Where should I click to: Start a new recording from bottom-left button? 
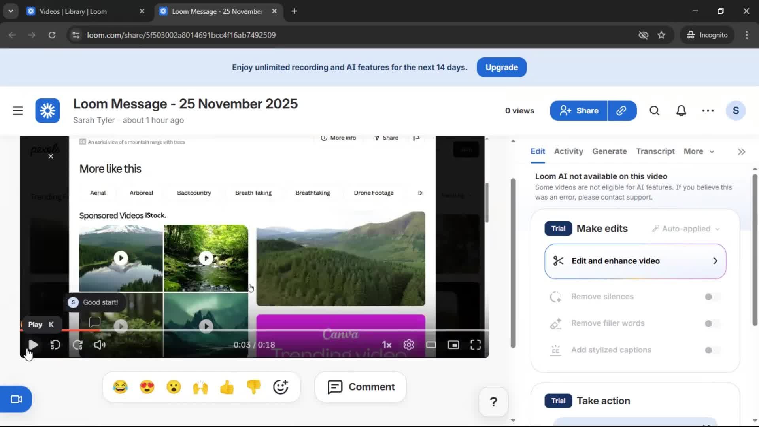(x=16, y=399)
